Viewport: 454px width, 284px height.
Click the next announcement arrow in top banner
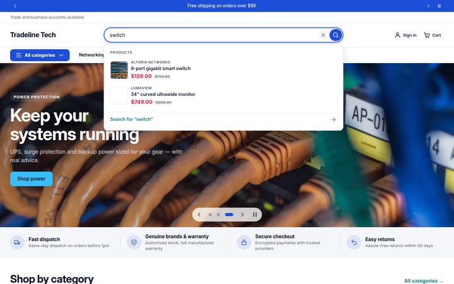[428, 6]
